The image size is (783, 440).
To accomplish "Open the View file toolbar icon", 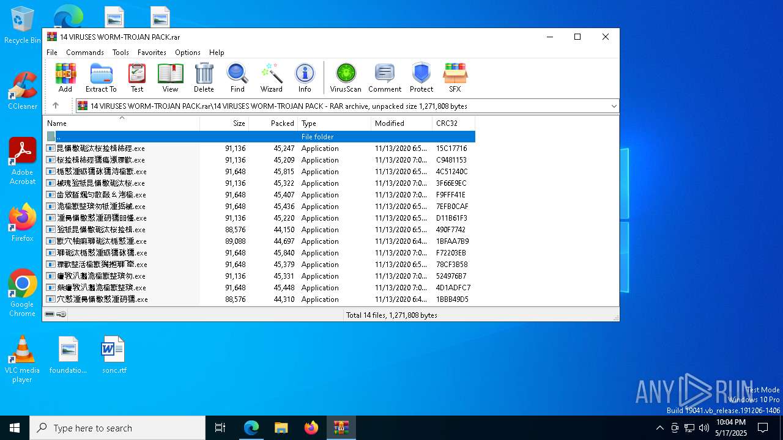I will coord(170,78).
